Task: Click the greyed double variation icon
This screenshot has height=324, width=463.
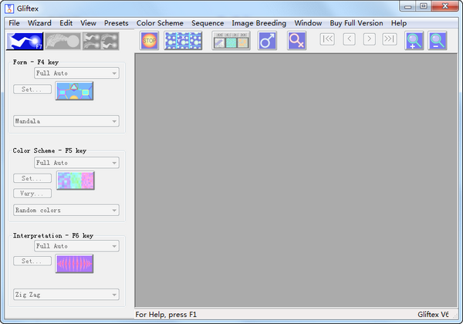Action: (x=100, y=41)
